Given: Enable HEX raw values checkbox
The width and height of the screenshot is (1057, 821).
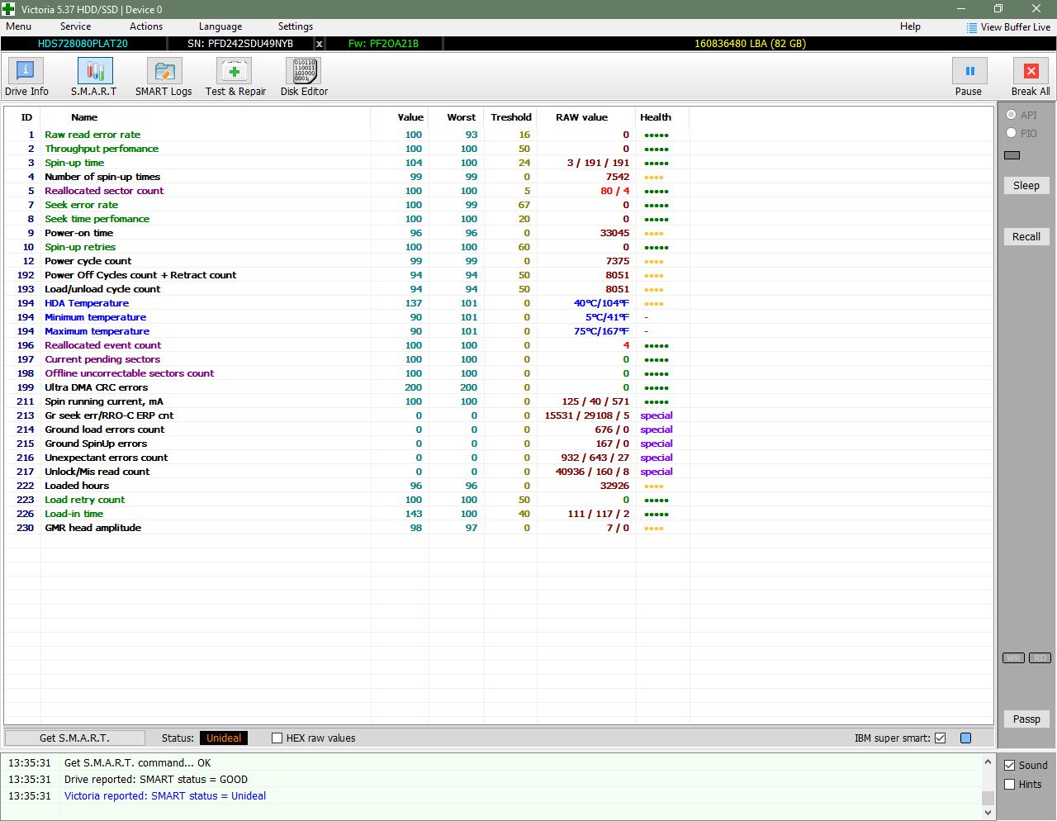Looking at the screenshot, I should [277, 738].
